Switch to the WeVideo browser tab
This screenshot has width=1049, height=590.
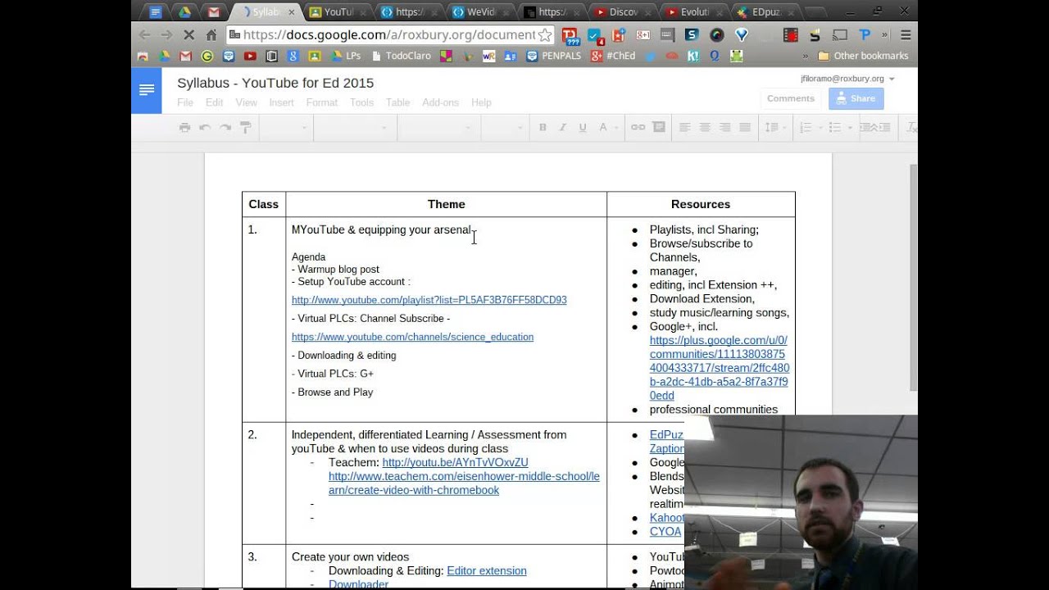(480, 12)
